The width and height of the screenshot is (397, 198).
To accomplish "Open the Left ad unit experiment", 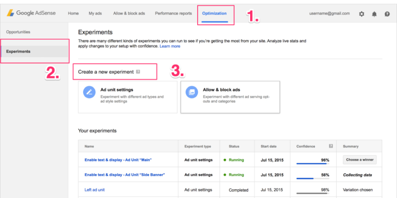I will pos(94,190).
